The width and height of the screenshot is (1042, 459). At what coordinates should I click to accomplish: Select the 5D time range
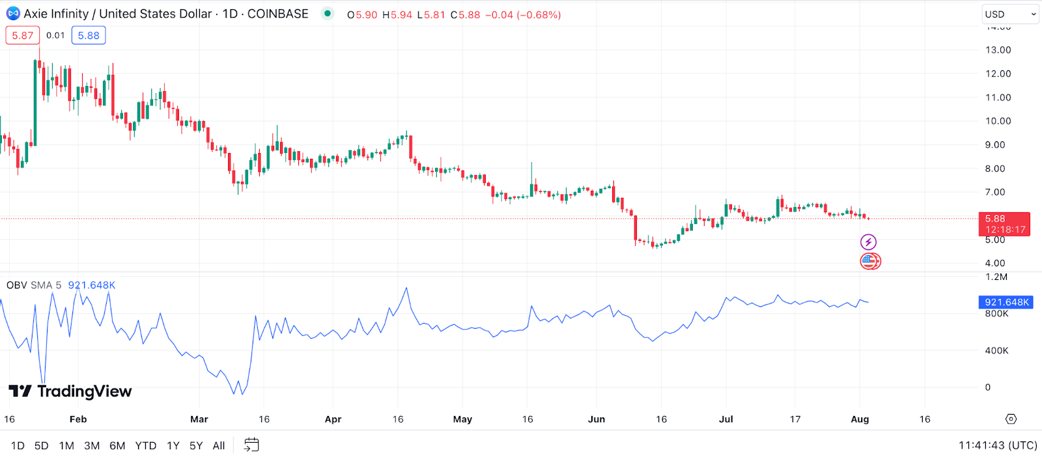[x=41, y=446]
